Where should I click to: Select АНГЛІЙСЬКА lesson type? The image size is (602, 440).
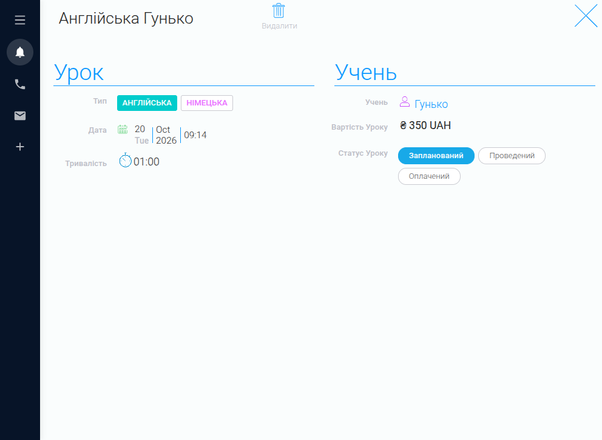[x=147, y=103]
